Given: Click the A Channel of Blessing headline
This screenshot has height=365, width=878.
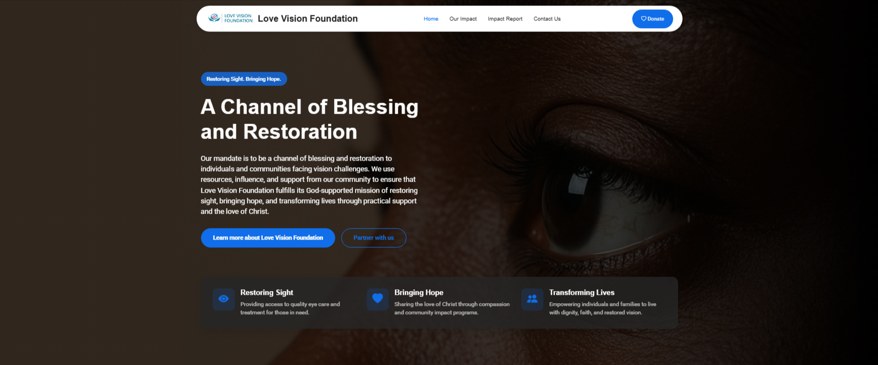Looking at the screenshot, I should point(309,119).
